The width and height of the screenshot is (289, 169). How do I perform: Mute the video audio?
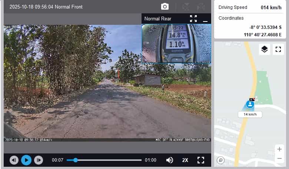click(x=170, y=160)
